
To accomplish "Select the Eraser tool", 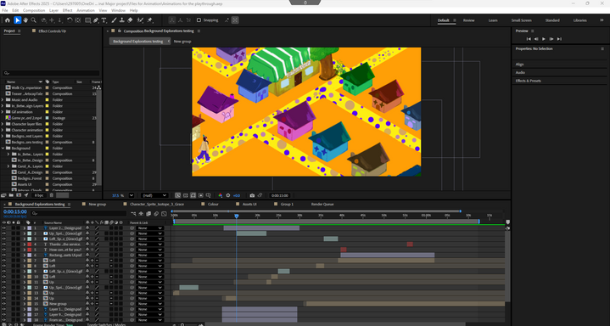I will tap(130, 20).
